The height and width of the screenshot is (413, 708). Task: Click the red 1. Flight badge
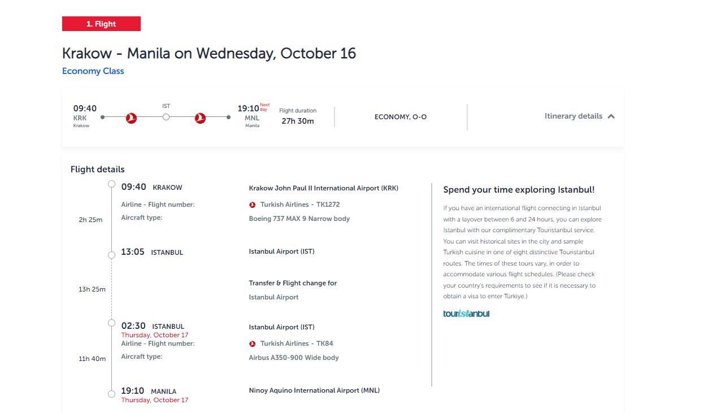tap(101, 24)
